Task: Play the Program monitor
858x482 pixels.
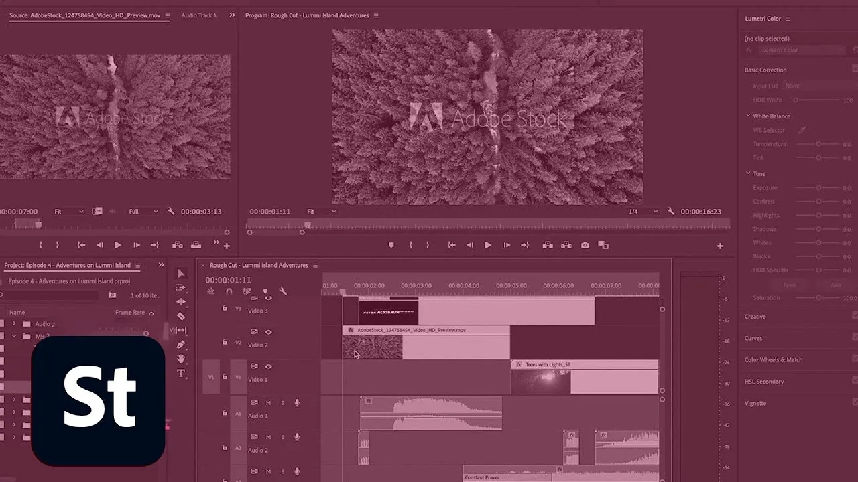Action: point(488,245)
